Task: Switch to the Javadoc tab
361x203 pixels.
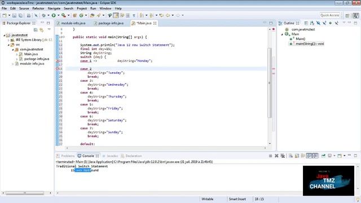Action: (x=110, y=156)
